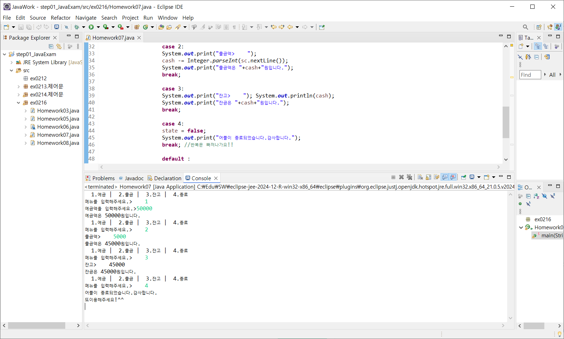
Task: Switch to the Javadoc tab
Action: (131, 178)
